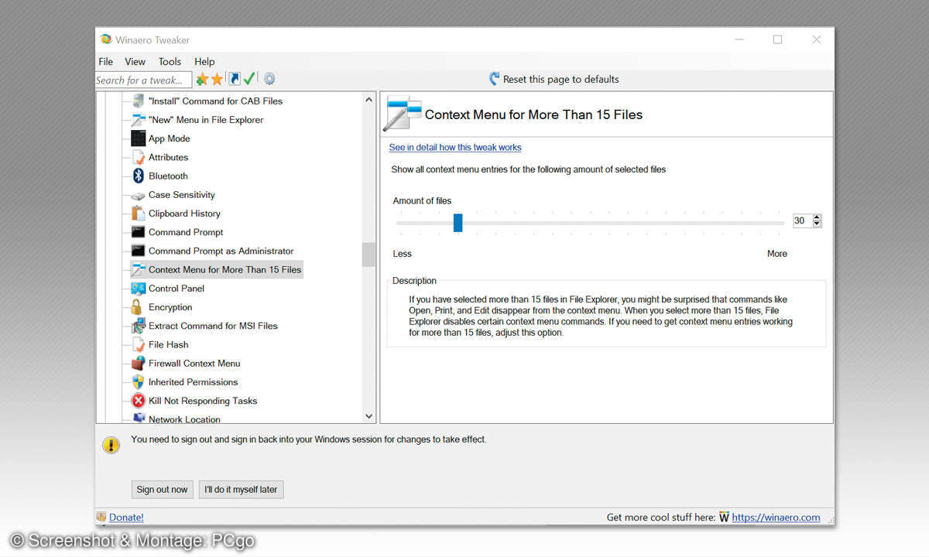Open the Help menu
Screen dimensions: 929x557
204,62
